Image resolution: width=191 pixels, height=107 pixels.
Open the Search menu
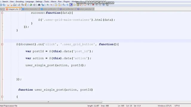pos(5,1)
